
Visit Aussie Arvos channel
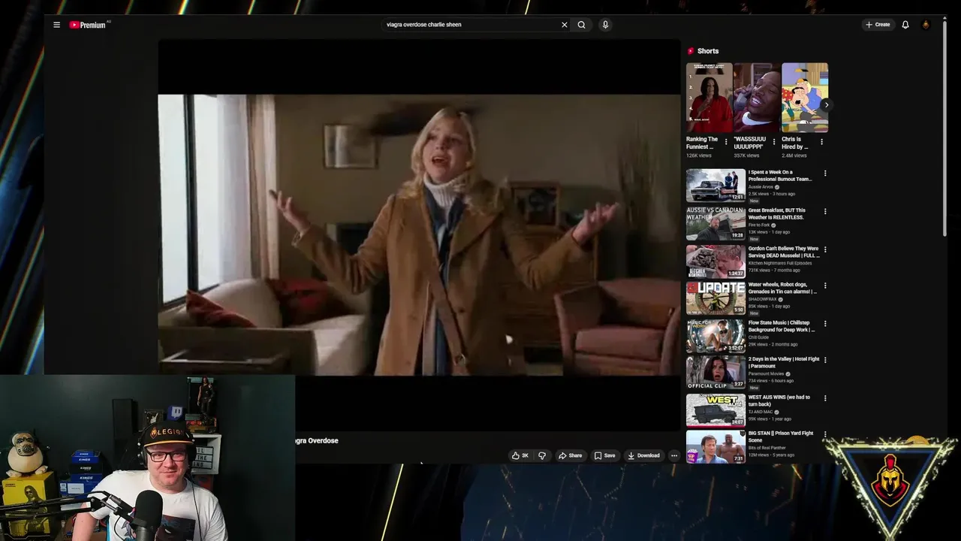pyautogui.click(x=761, y=187)
